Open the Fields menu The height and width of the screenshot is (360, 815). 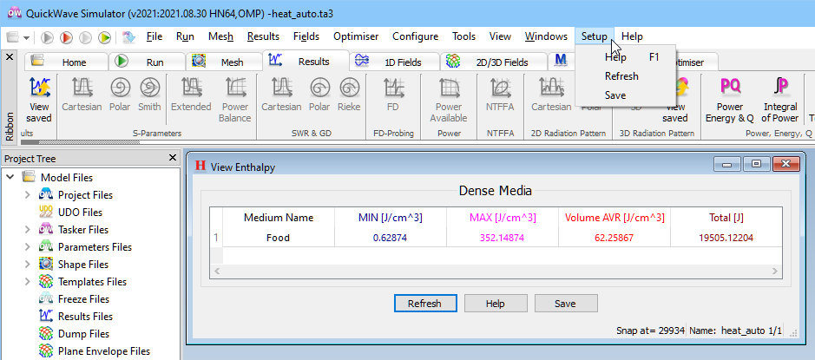coord(306,36)
